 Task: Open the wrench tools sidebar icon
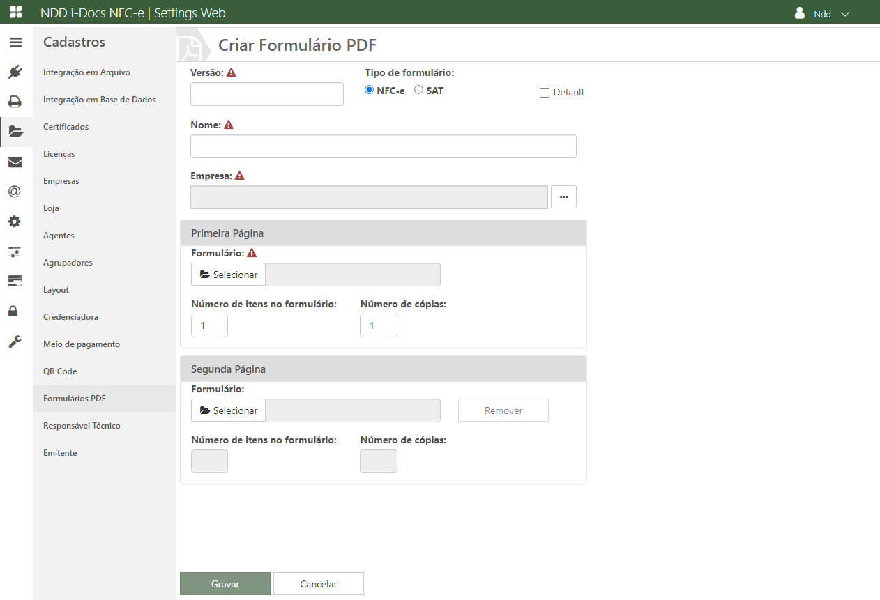click(15, 341)
